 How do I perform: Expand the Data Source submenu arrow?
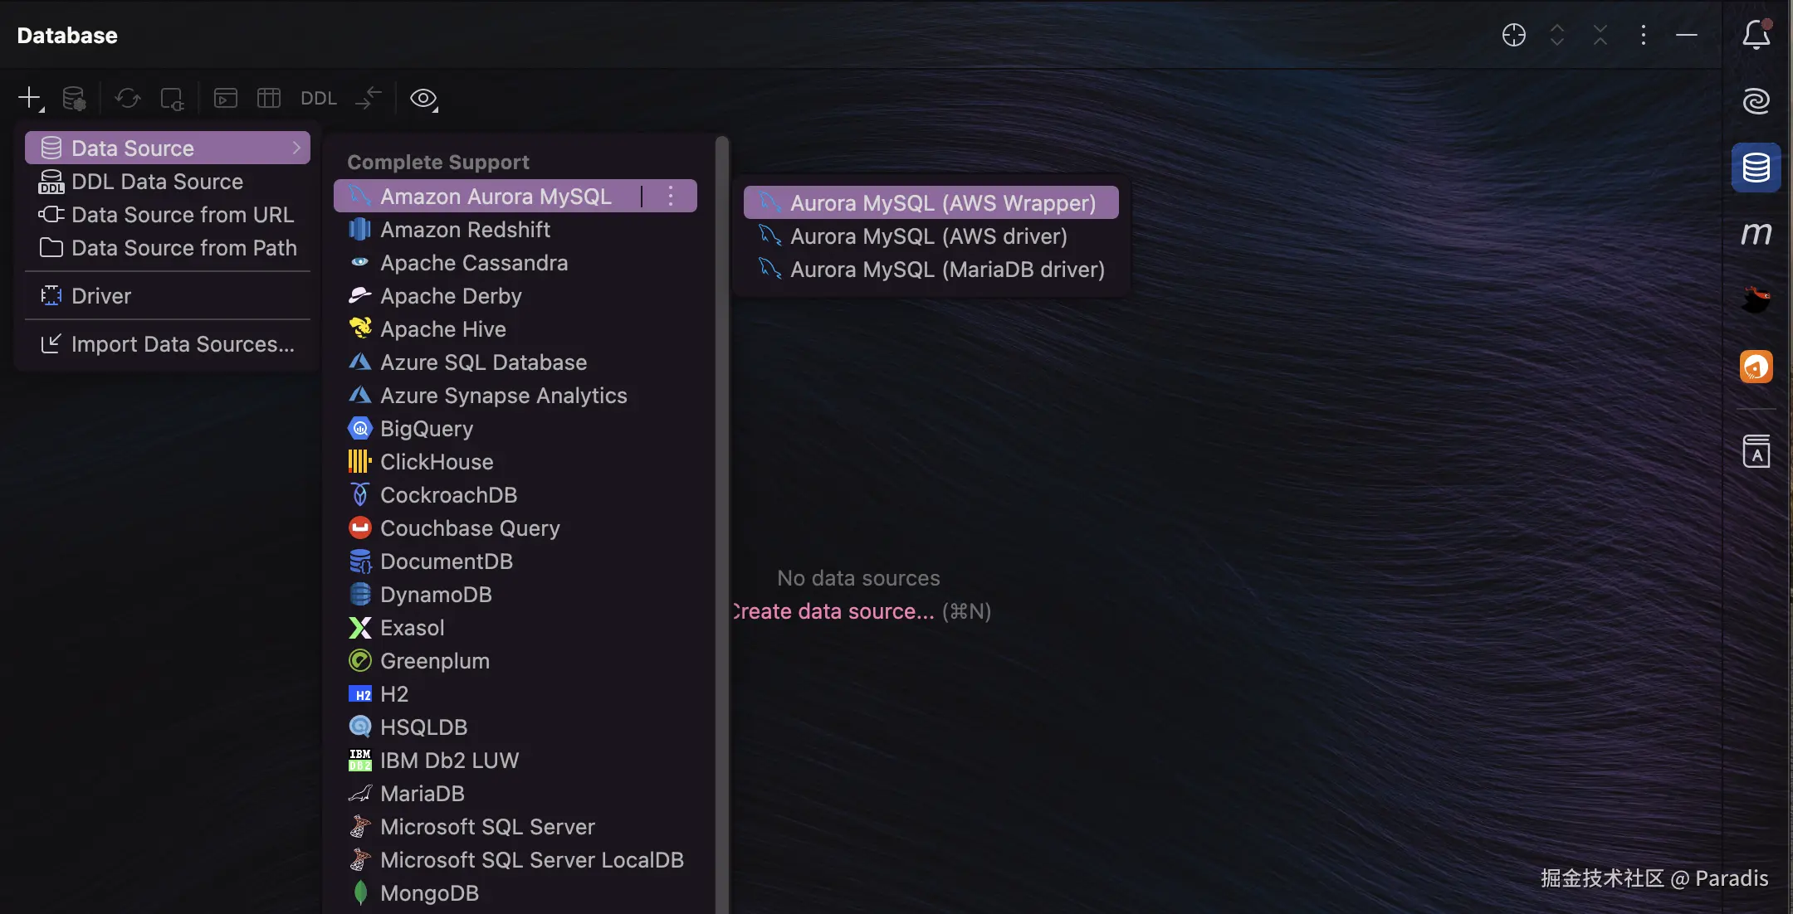[296, 148]
